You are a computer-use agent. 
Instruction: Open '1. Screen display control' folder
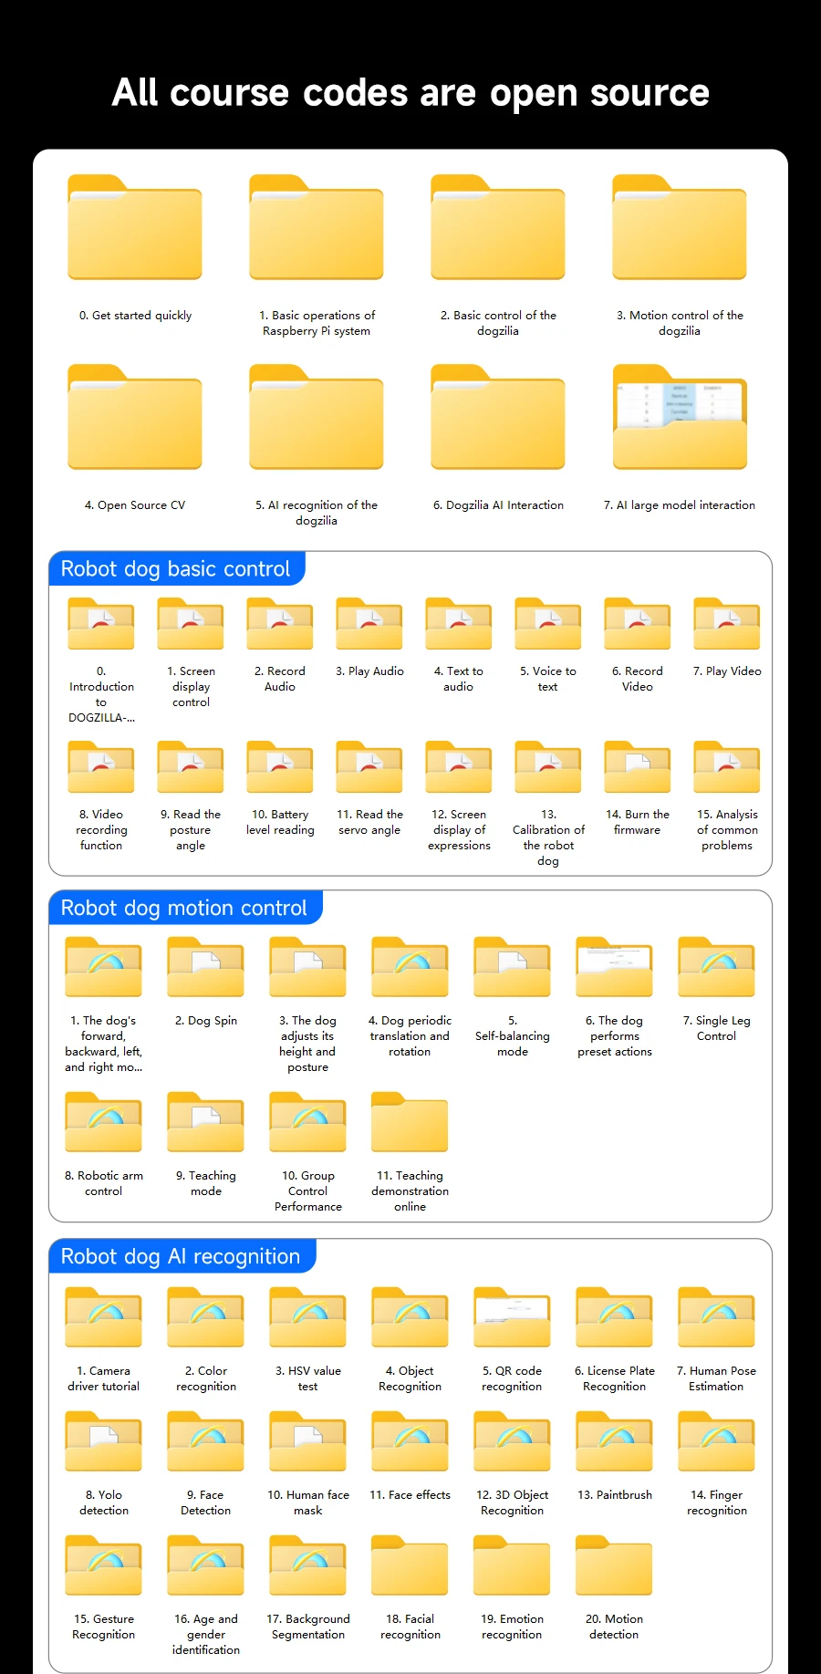191,624
